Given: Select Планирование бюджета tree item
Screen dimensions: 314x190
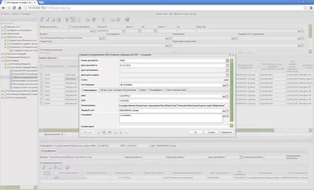Looking at the screenshot, I should tap(19, 57).
